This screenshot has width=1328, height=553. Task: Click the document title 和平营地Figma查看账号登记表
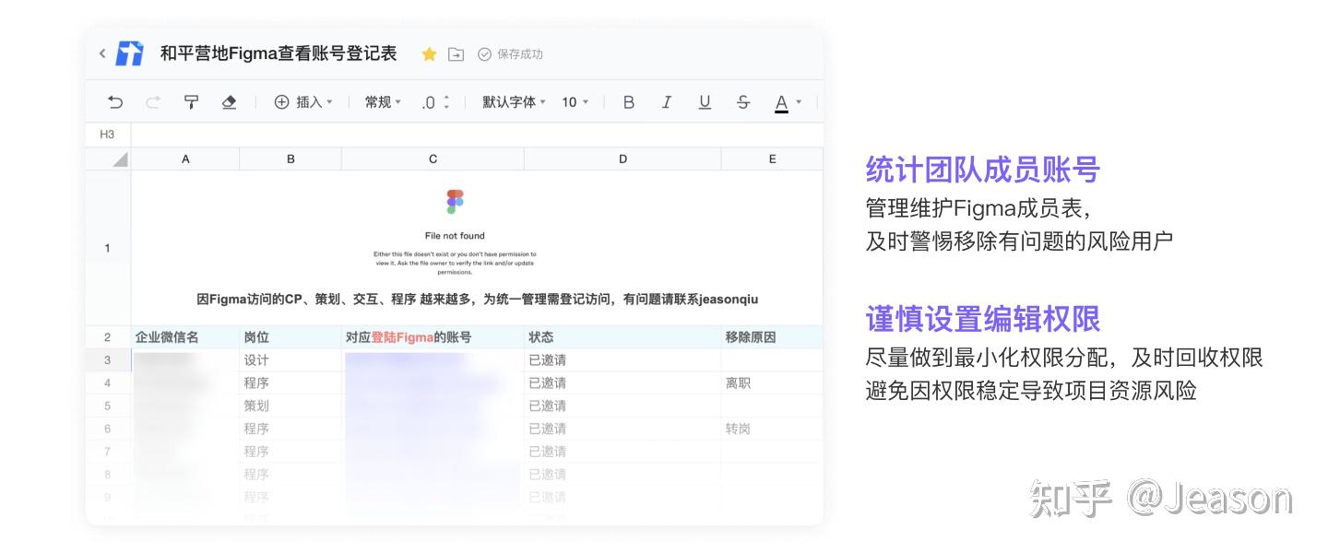pyautogui.click(x=279, y=53)
